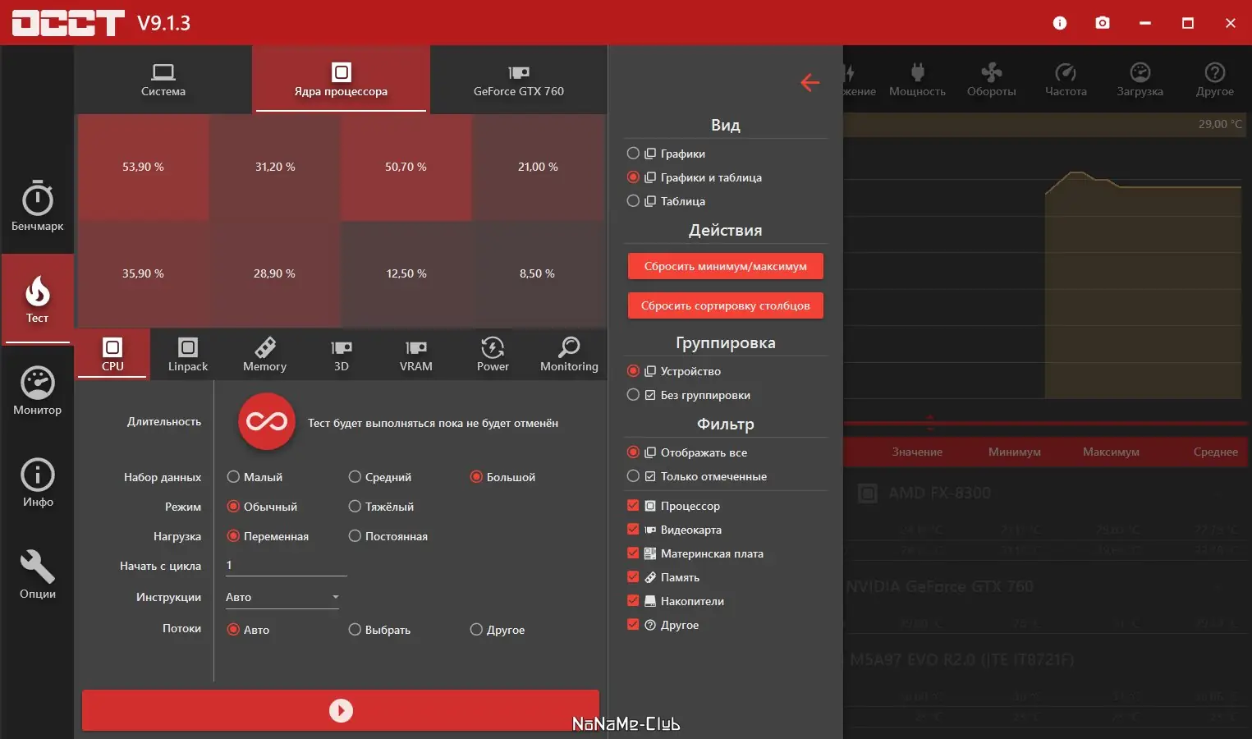Open the Опции settings section
The image size is (1252, 739).
click(x=37, y=575)
